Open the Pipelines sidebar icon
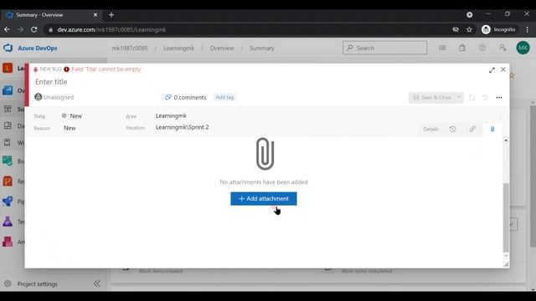536x301 pixels. coord(8,202)
